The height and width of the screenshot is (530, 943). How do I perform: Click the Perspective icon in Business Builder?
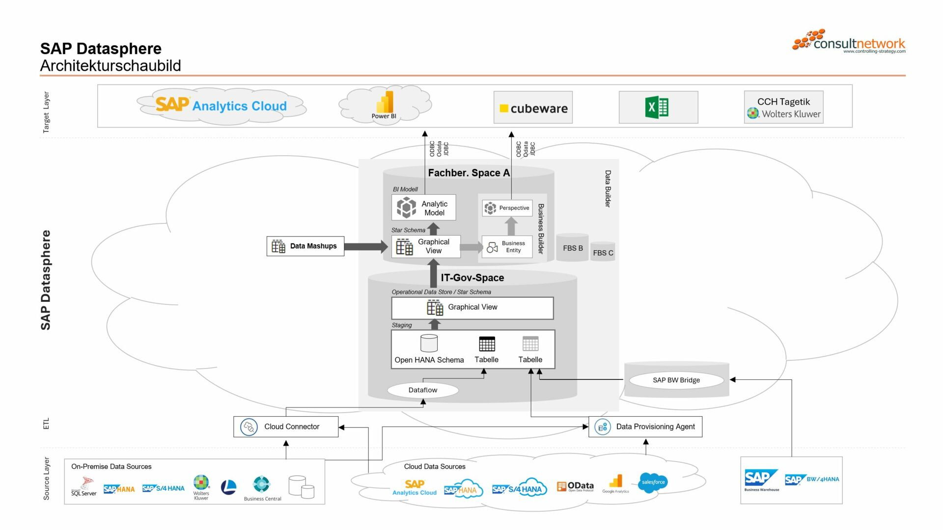coord(490,208)
